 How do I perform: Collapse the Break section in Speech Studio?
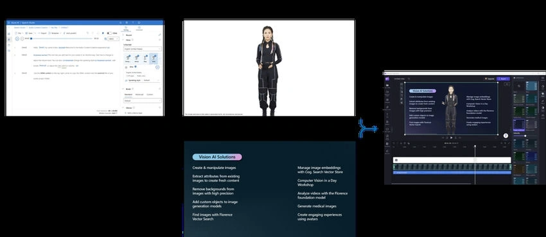click(x=123, y=89)
